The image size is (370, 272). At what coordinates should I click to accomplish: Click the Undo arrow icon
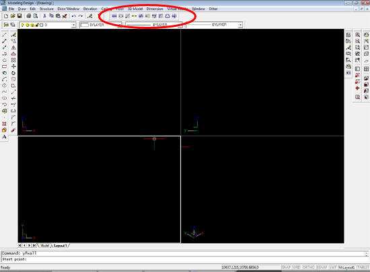(x=73, y=16)
